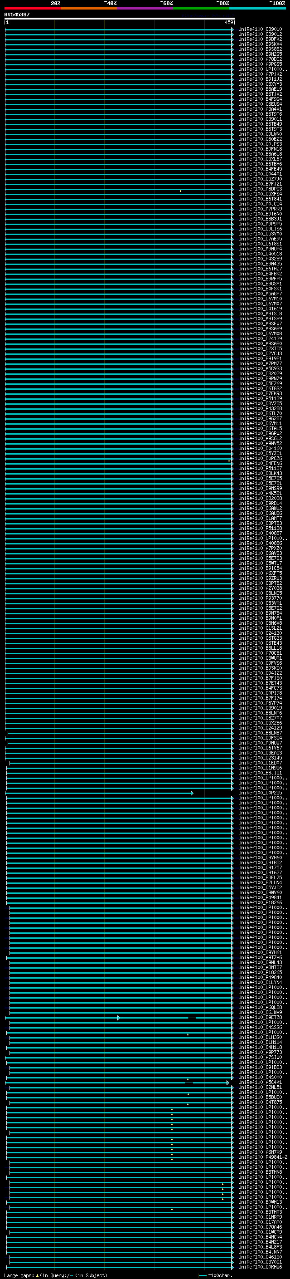Select the UniRef100_B9ETZ8 label
This screenshot has width=290, height=1279.
click(x=260, y=1018)
